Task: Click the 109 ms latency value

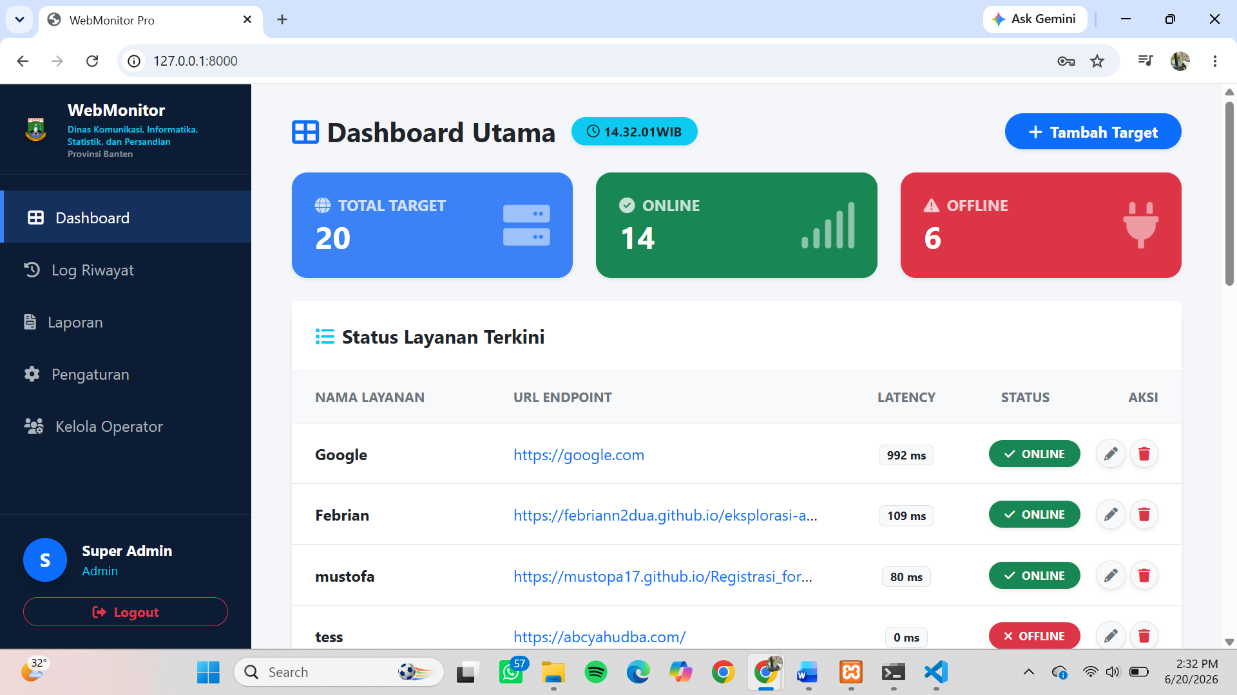Action: tap(906, 516)
